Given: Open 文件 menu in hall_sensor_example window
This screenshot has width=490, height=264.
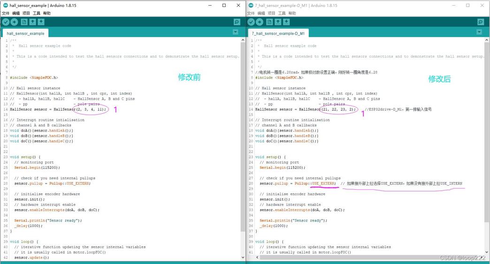Looking at the screenshot, I should pos(6,13).
